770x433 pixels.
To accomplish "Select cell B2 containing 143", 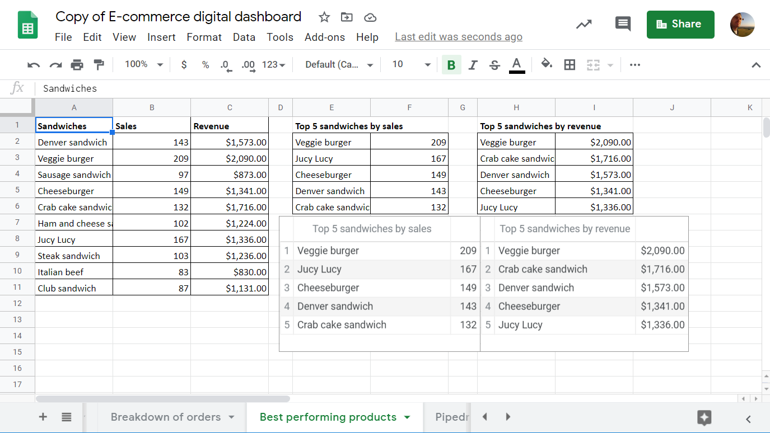I will pyautogui.click(x=152, y=142).
